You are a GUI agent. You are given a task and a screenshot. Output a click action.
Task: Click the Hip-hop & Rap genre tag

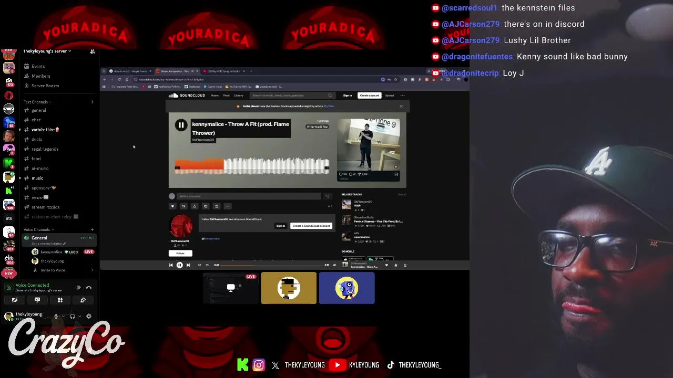(x=318, y=127)
